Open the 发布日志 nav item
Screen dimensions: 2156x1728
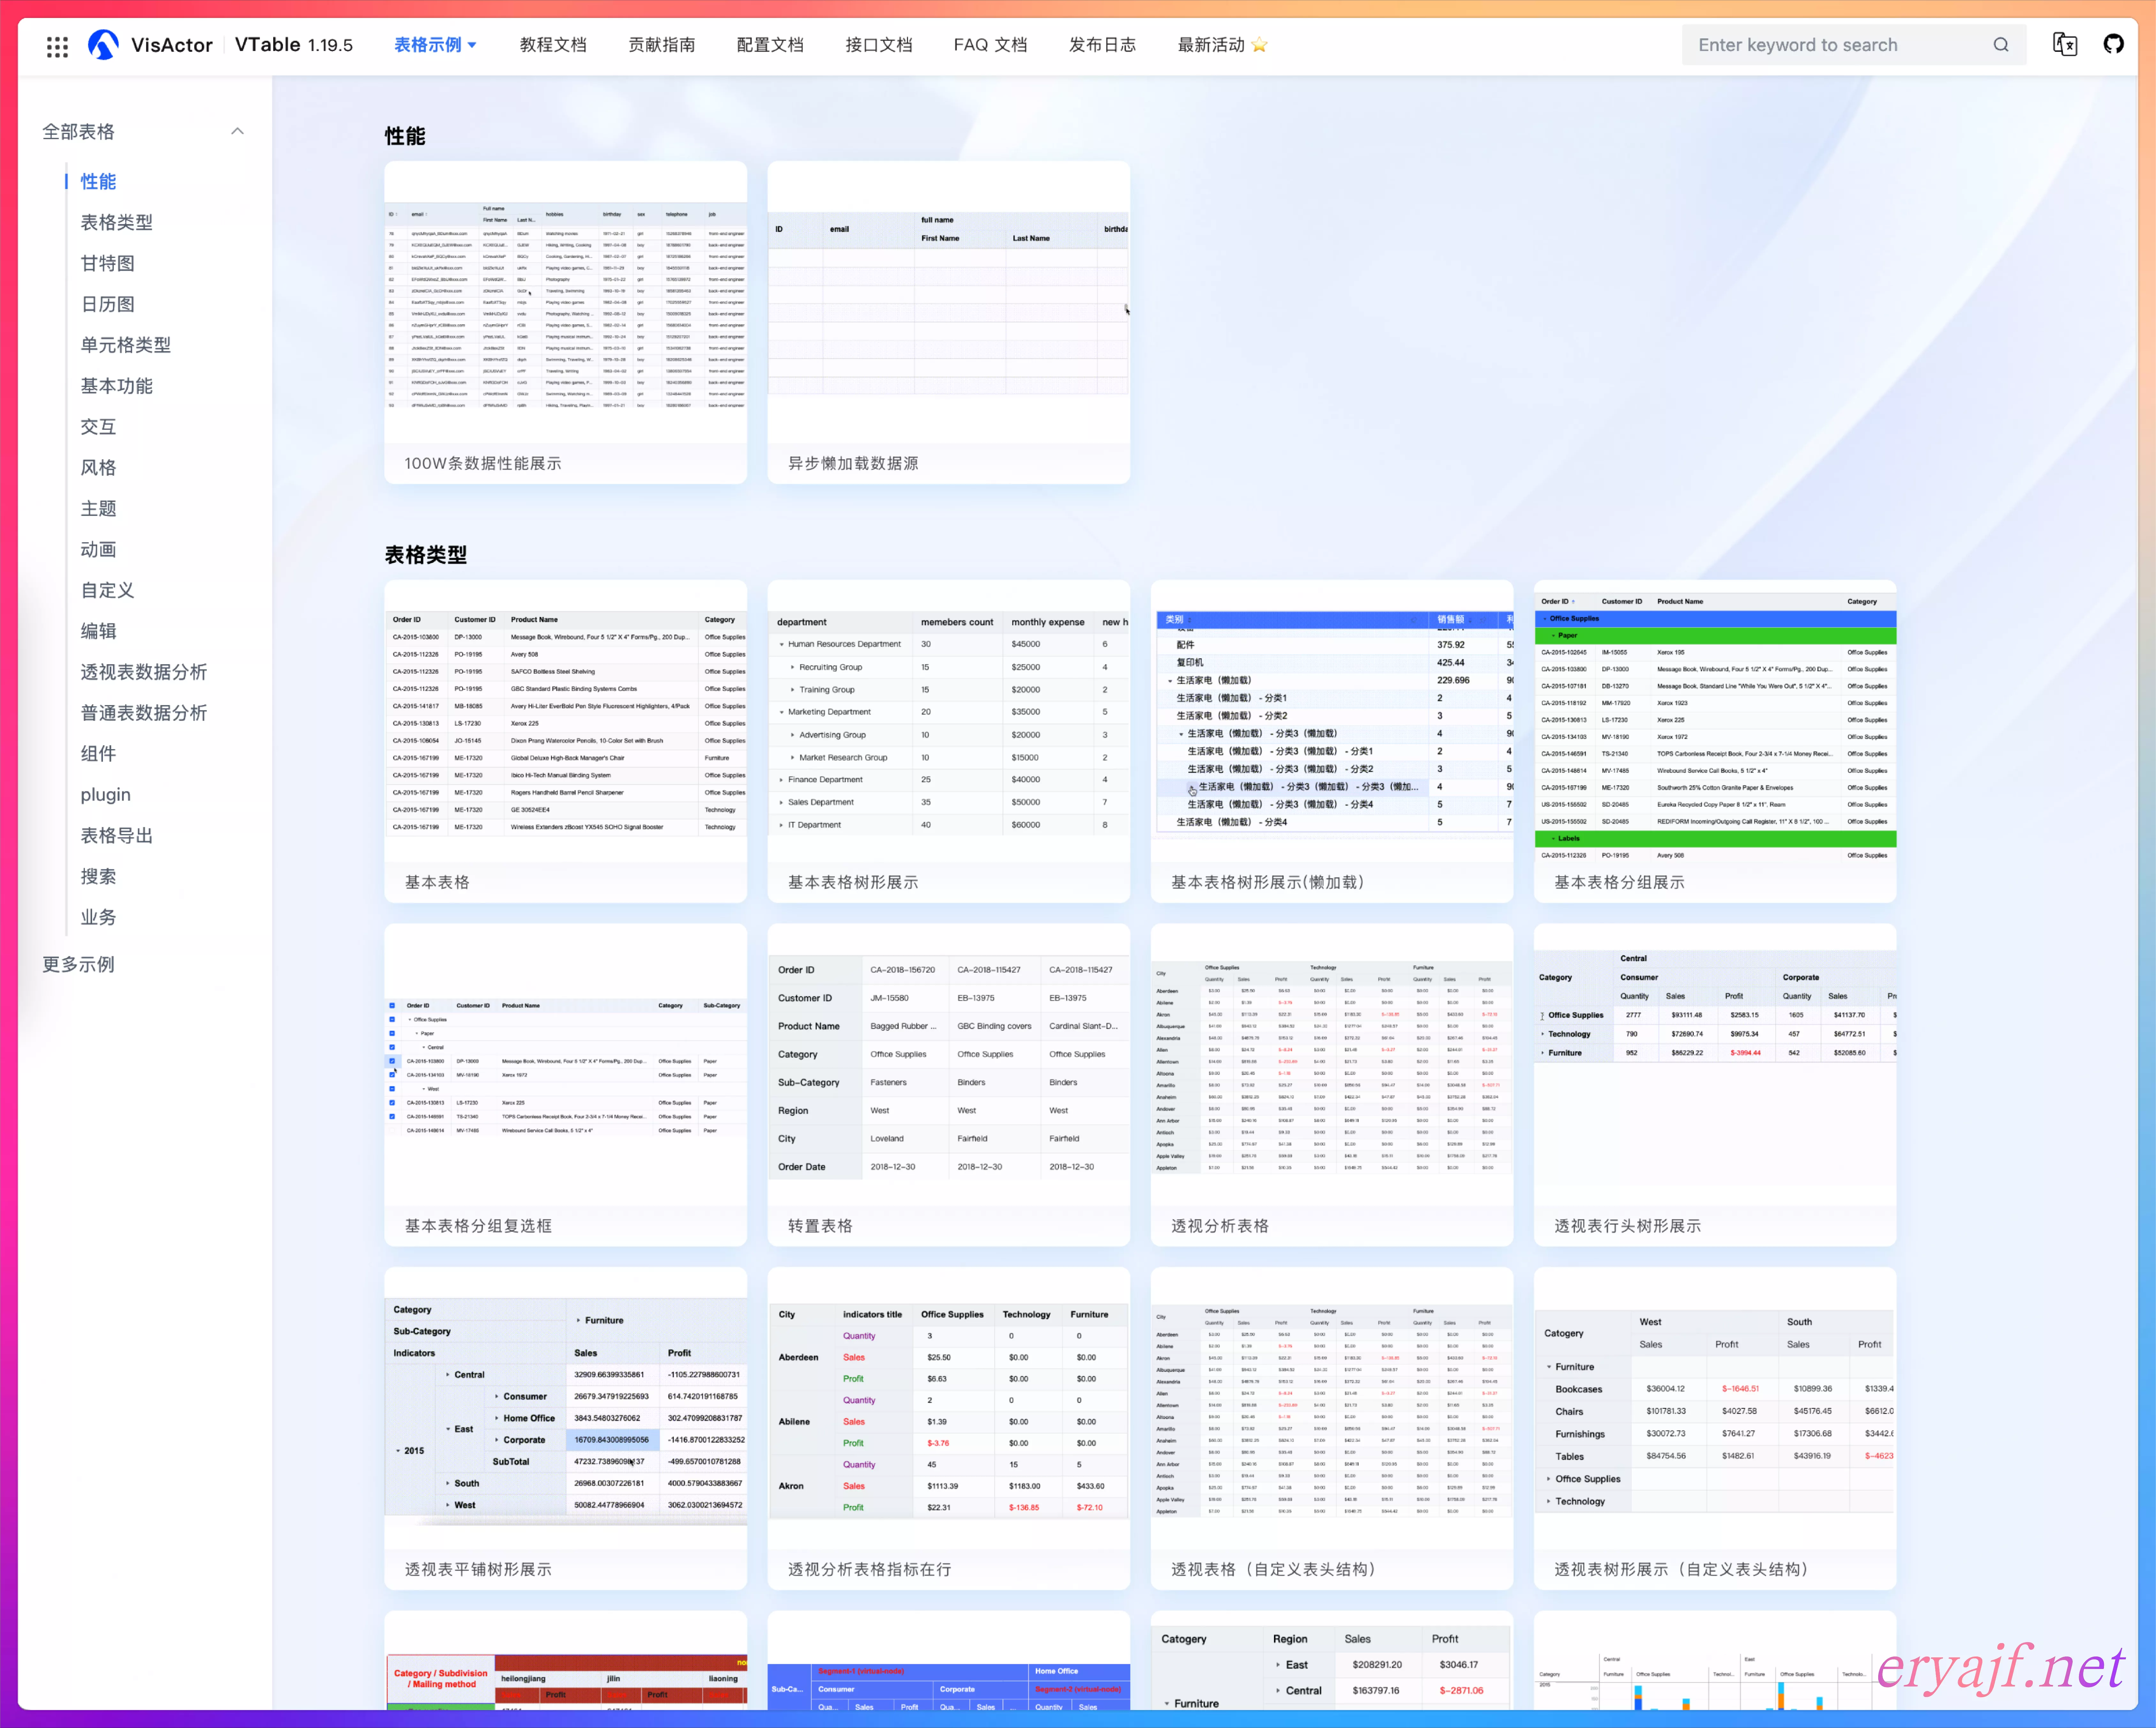click(x=1102, y=45)
